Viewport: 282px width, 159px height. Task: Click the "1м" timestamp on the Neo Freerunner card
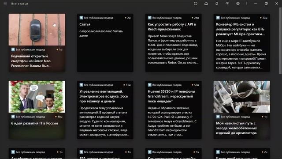[61, 49]
